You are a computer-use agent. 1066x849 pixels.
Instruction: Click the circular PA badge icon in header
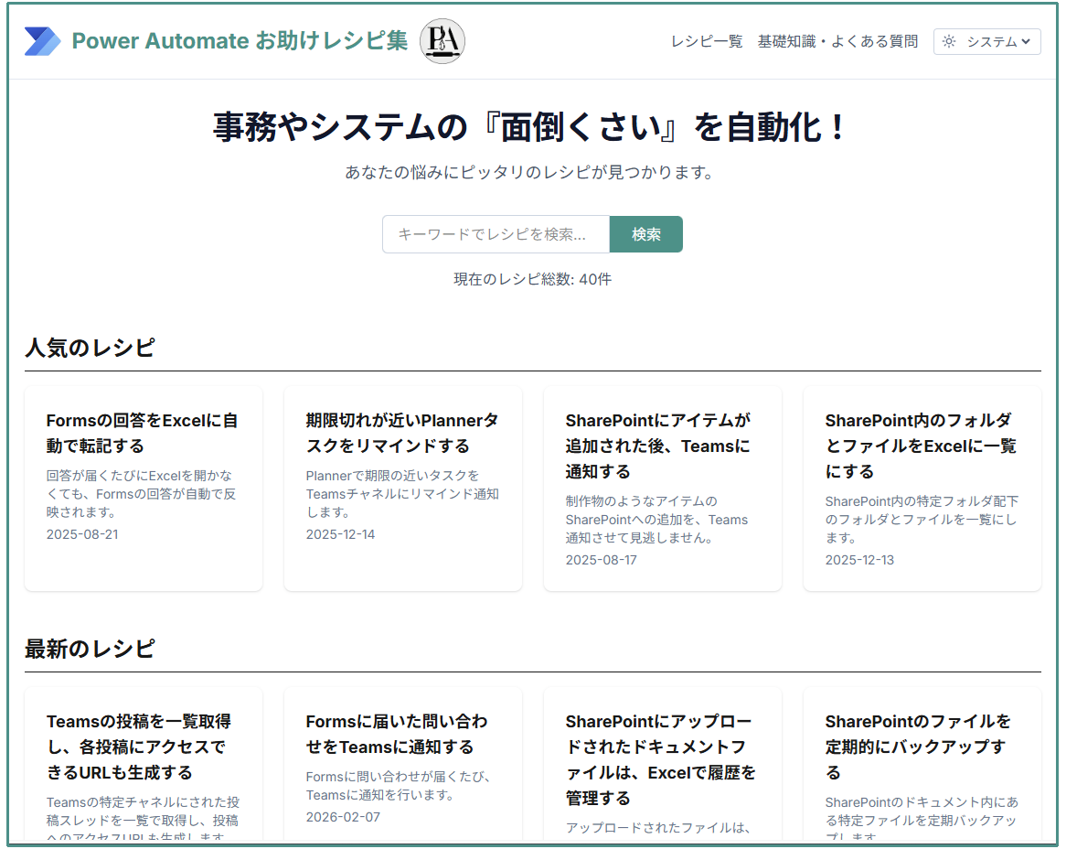(x=442, y=40)
